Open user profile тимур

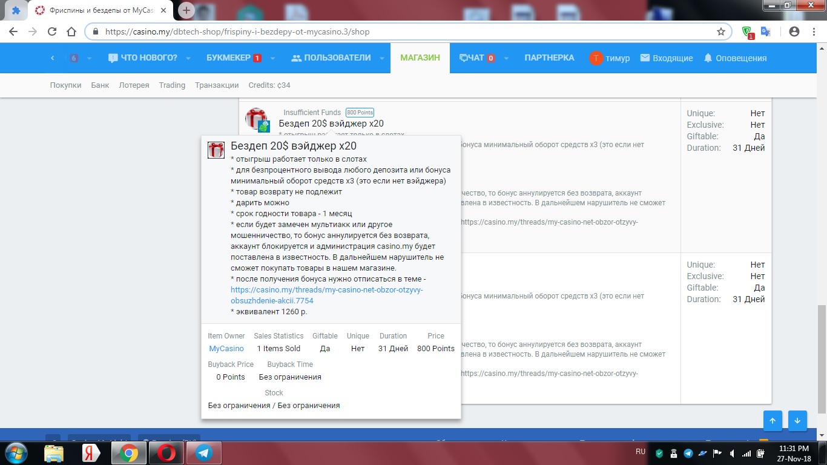pyautogui.click(x=610, y=58)
